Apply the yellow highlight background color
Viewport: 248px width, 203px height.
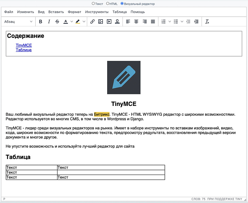pos(78,22)
